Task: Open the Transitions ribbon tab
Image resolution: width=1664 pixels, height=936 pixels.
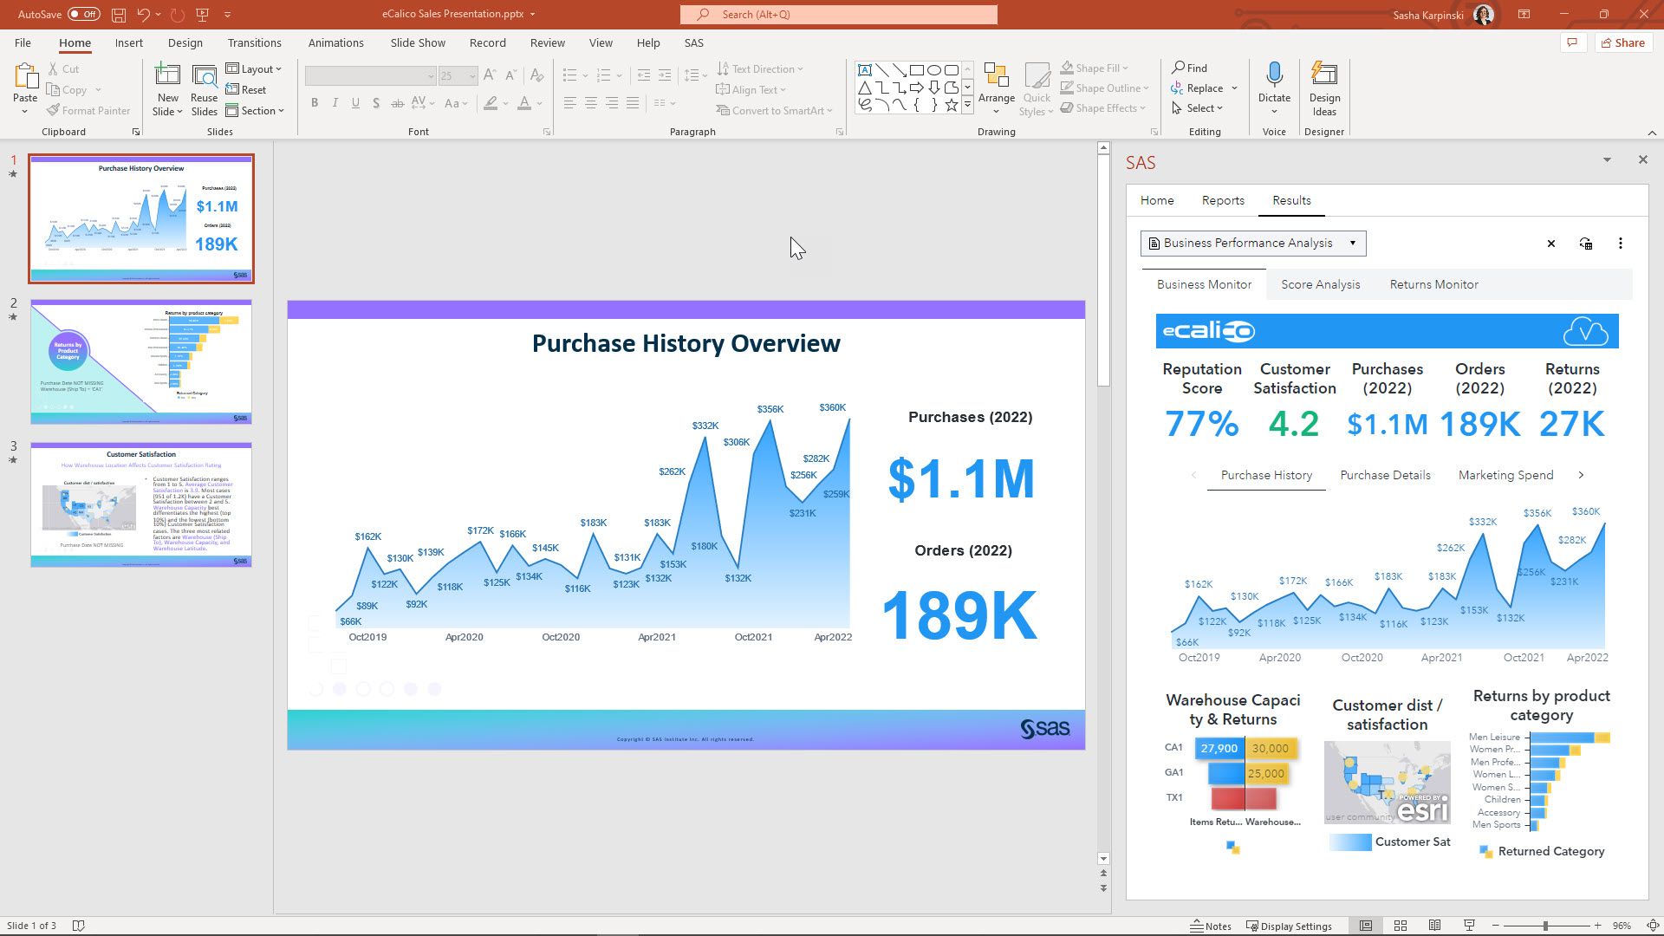Action: (254, 42)
